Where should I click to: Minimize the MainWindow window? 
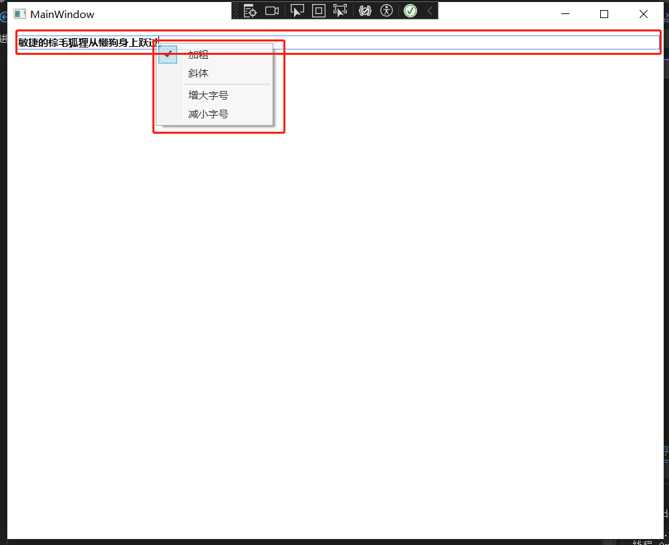565,14
